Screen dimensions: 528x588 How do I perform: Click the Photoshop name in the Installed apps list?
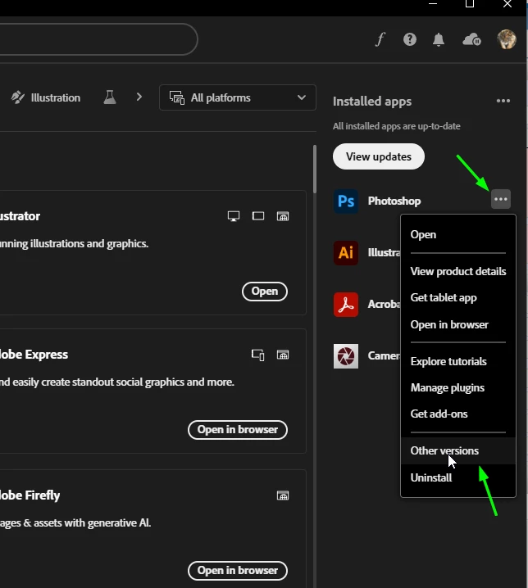tap(394, 201)
